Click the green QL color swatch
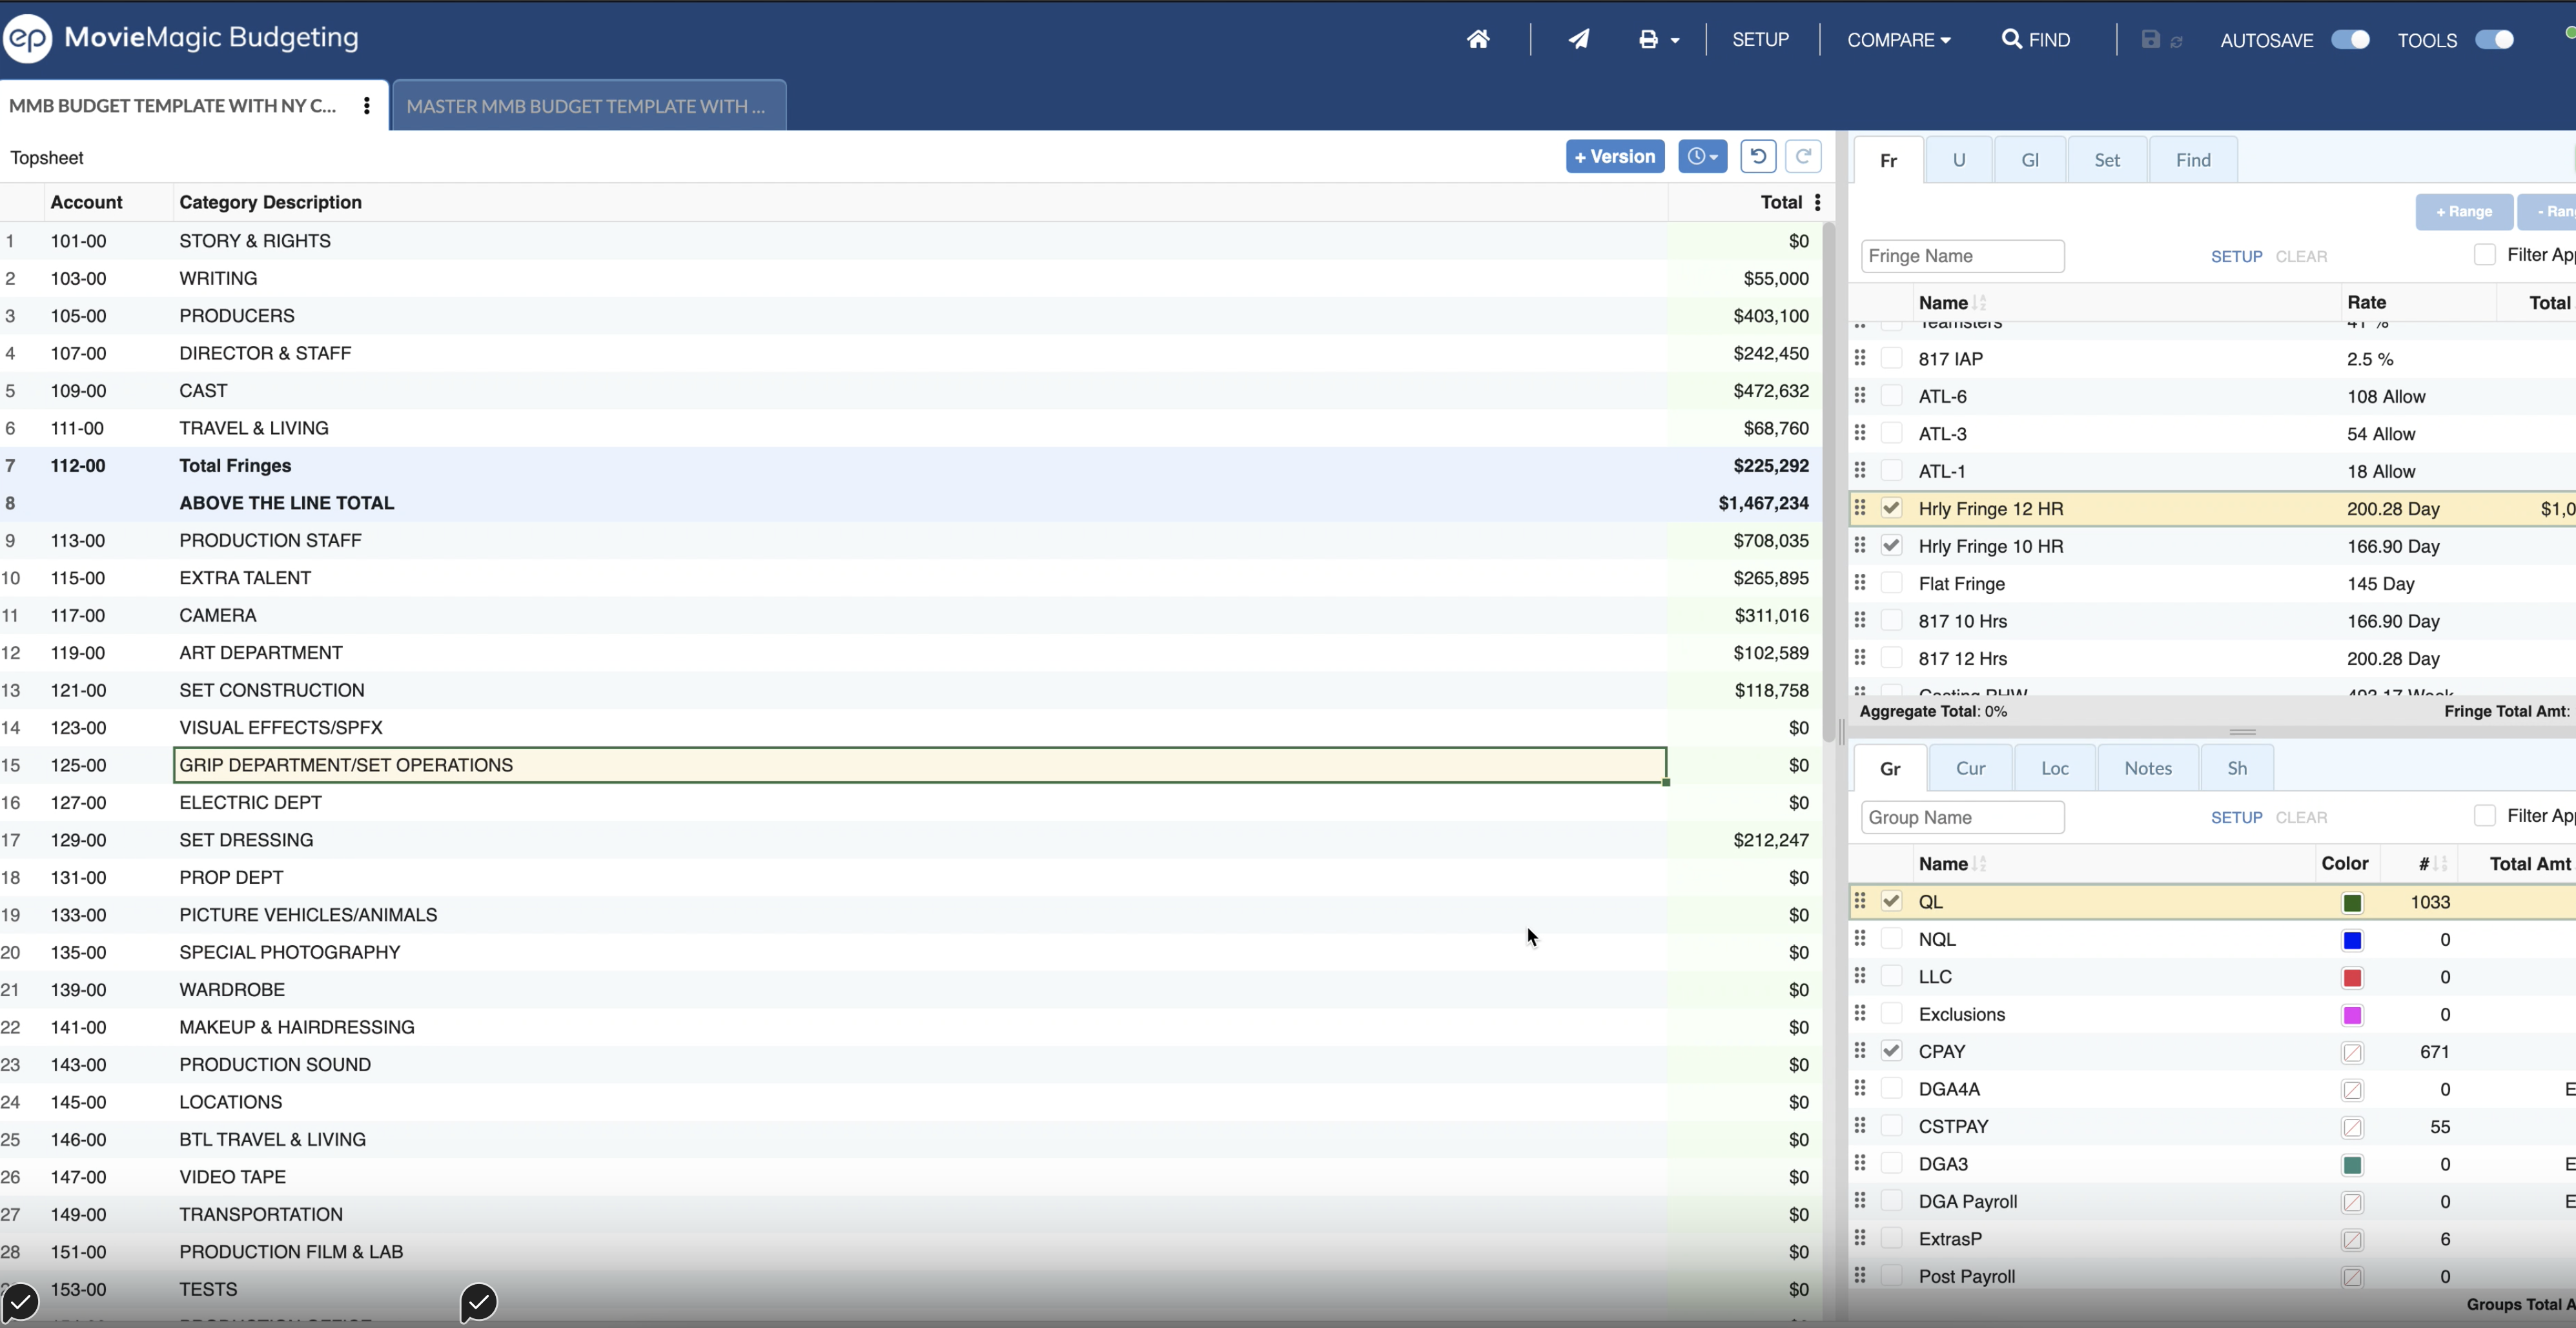Viewport: 2576px width, 1328px height. pyautogui.click(x=2352, y=903)
